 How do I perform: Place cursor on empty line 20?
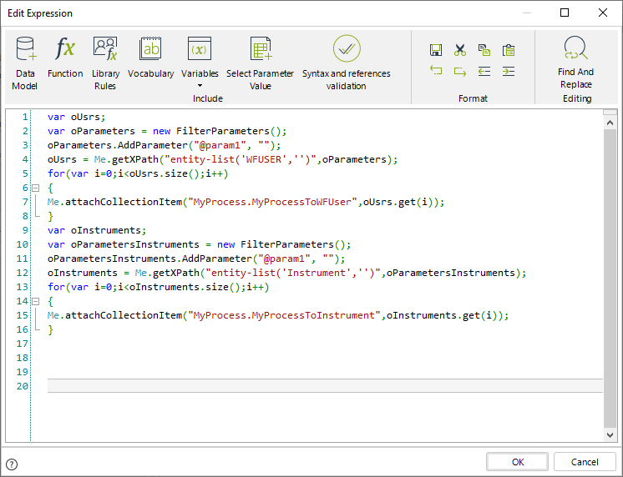(x=325, y=386)
